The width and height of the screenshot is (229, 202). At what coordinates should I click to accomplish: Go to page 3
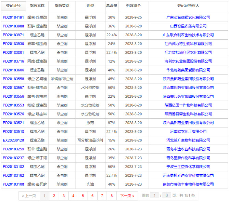64,196
